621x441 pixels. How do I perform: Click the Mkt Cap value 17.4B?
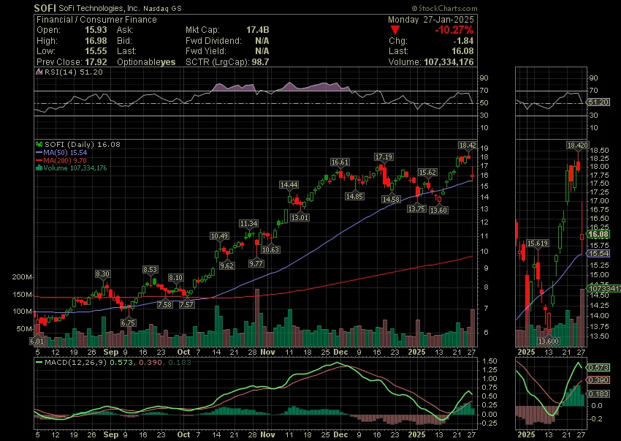pos(257,30)
